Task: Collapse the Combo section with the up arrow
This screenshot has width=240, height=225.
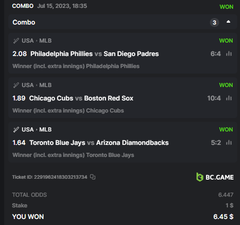Action: [228, 22]
